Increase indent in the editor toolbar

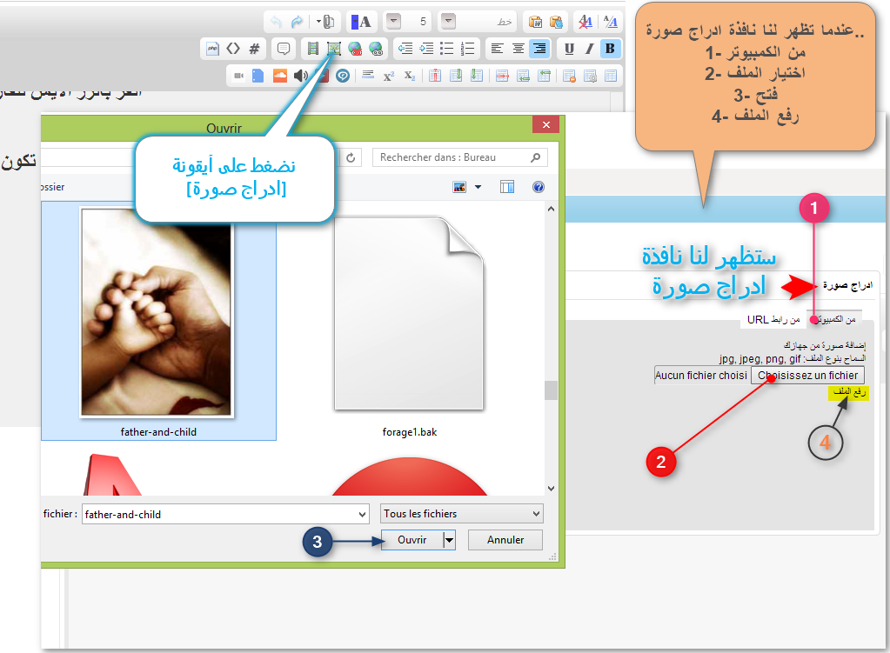pos(426,49)
